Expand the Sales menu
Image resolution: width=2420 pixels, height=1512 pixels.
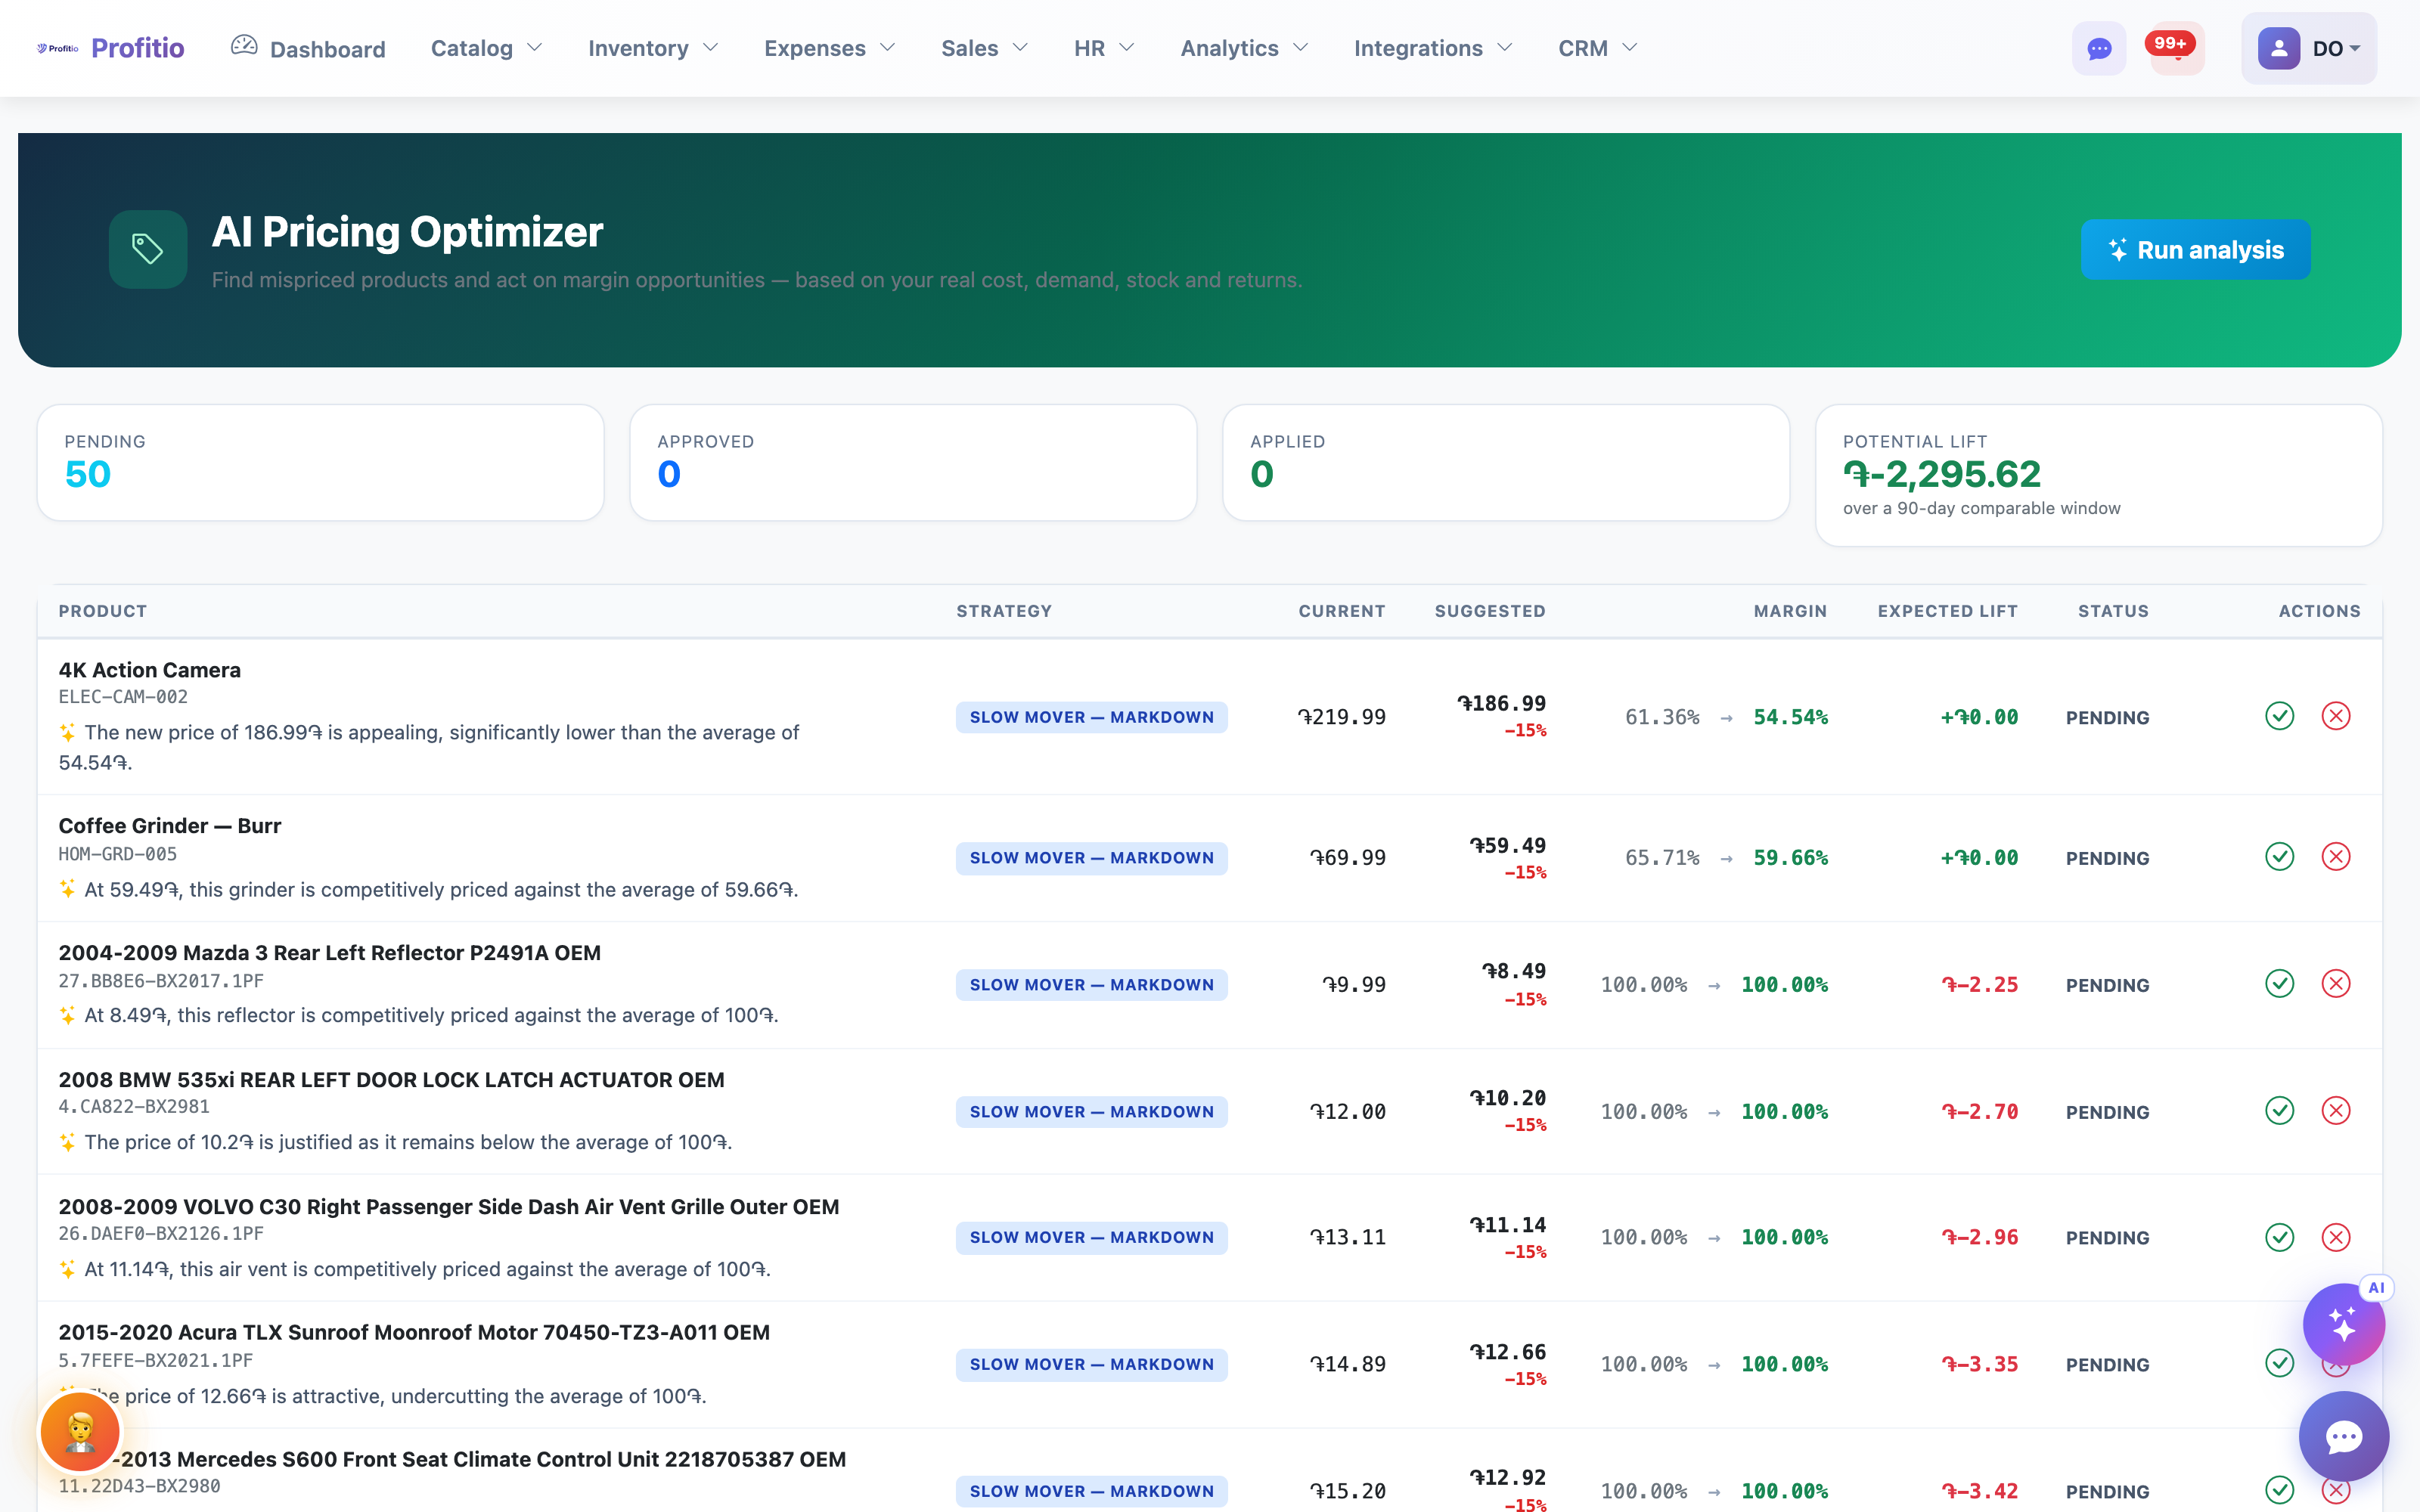click(x=984, y=48)
